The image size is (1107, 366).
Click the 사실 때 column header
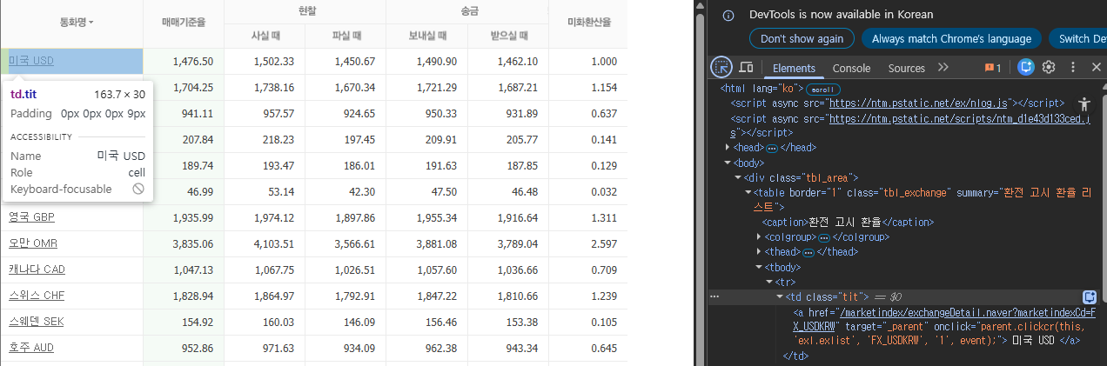[x=265, y=37]
